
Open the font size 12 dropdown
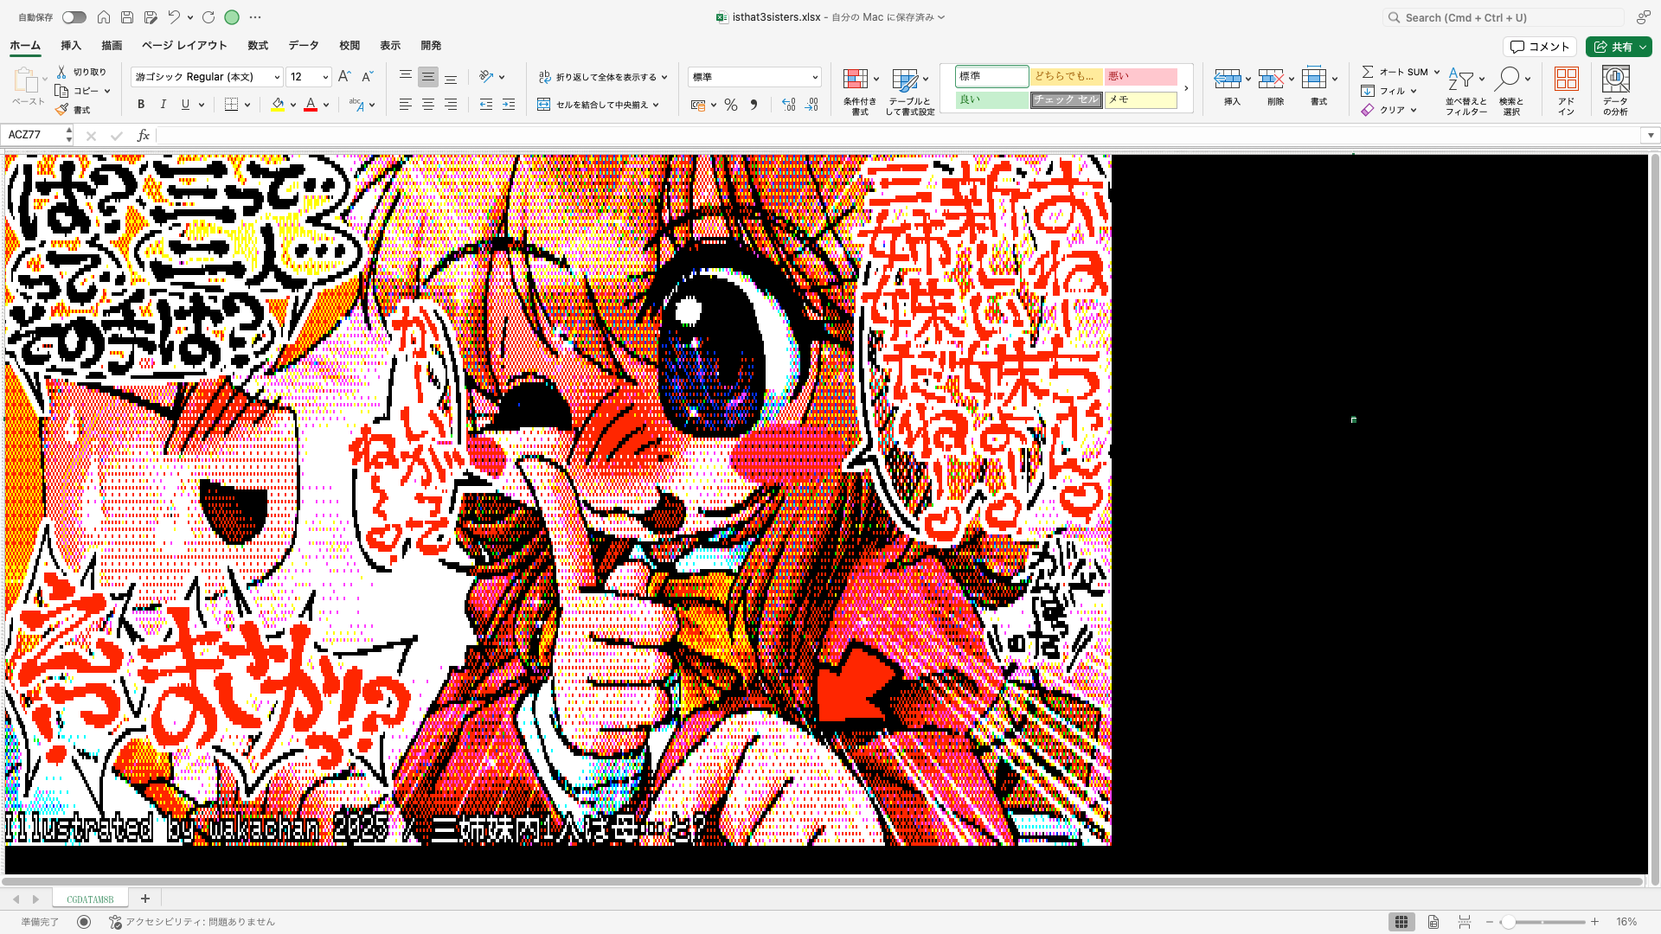coord(325,77)
